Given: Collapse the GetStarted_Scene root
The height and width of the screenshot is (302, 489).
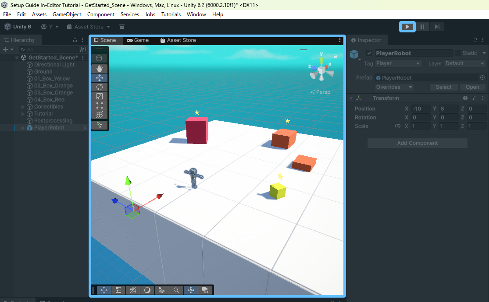Looking at the screenshot, I should coord(17,58).
